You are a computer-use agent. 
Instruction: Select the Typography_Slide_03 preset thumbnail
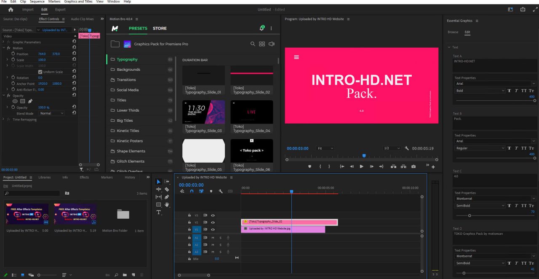(203, 112)
